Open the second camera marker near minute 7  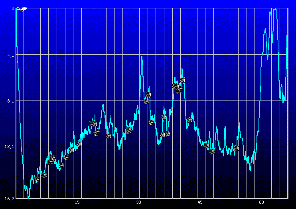click(x=44, y=175)
